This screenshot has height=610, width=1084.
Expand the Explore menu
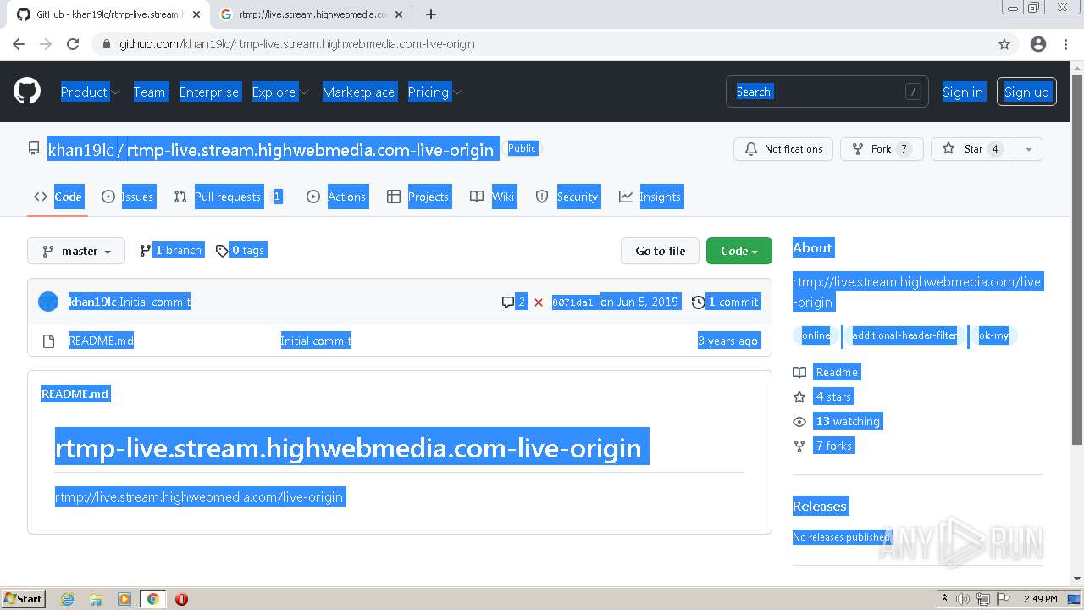(280, 92)
